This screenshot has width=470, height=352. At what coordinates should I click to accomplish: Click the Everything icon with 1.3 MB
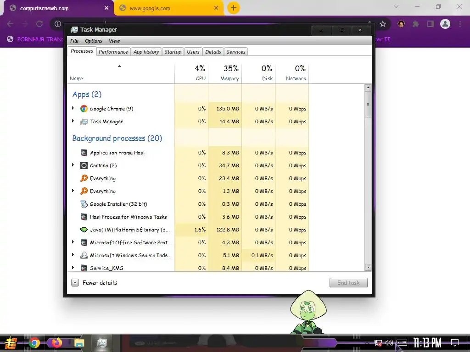pos(84,191)
